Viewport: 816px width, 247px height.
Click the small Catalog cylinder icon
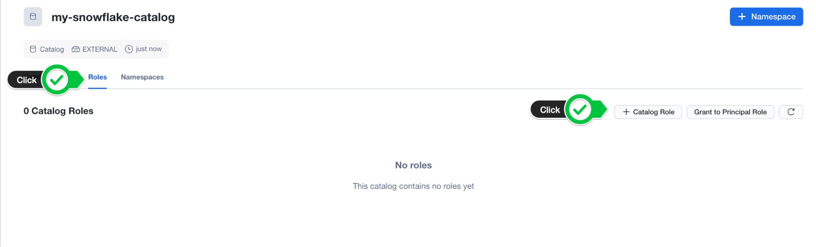(33, 49)
